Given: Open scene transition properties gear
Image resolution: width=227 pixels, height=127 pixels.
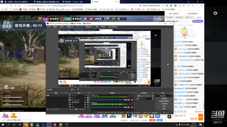Looking at the screenshot, I should [152, 96].
